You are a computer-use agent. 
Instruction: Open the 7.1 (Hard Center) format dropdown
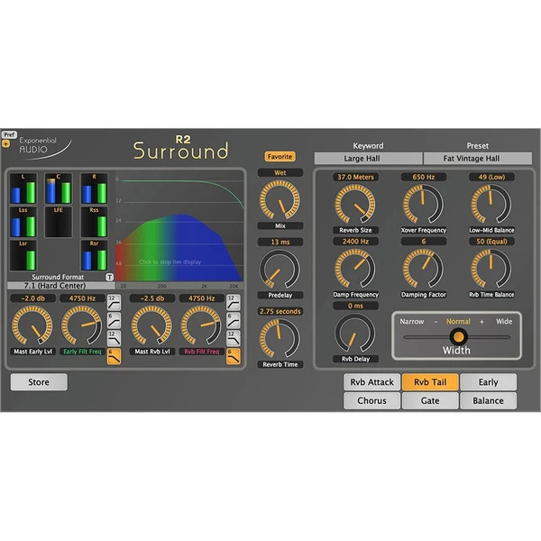59,286
